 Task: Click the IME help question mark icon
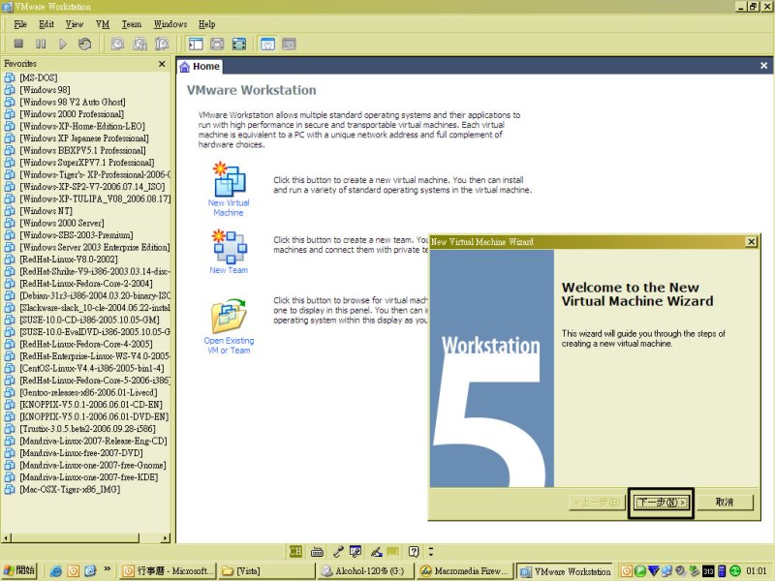(414, 551)
